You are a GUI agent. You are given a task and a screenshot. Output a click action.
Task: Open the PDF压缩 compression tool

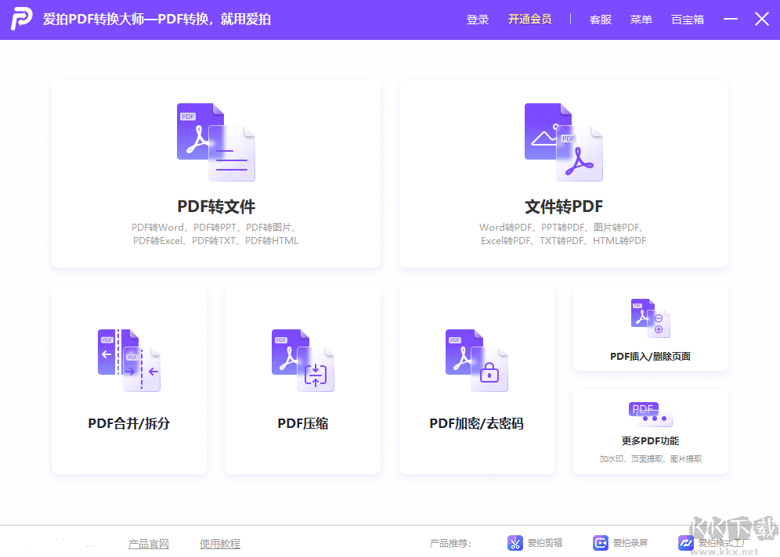click(302, 380)
